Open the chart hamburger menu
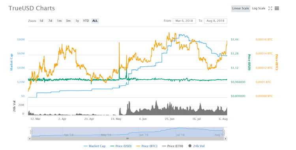Viewport: 296px width, 150px height. [x=277, y=8]
